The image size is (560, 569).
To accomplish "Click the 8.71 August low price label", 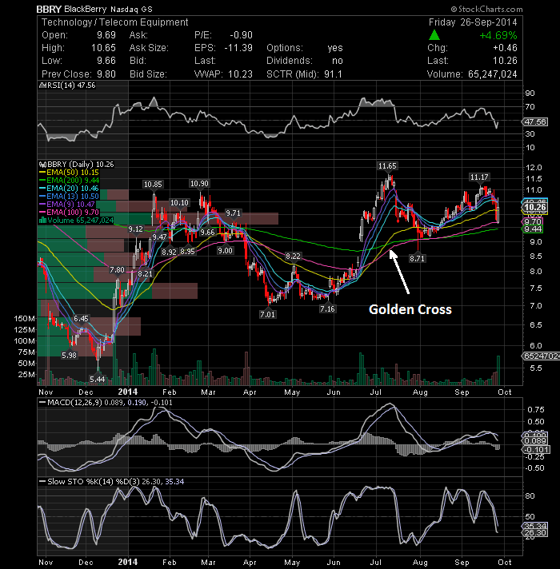I will pos(417,258).
